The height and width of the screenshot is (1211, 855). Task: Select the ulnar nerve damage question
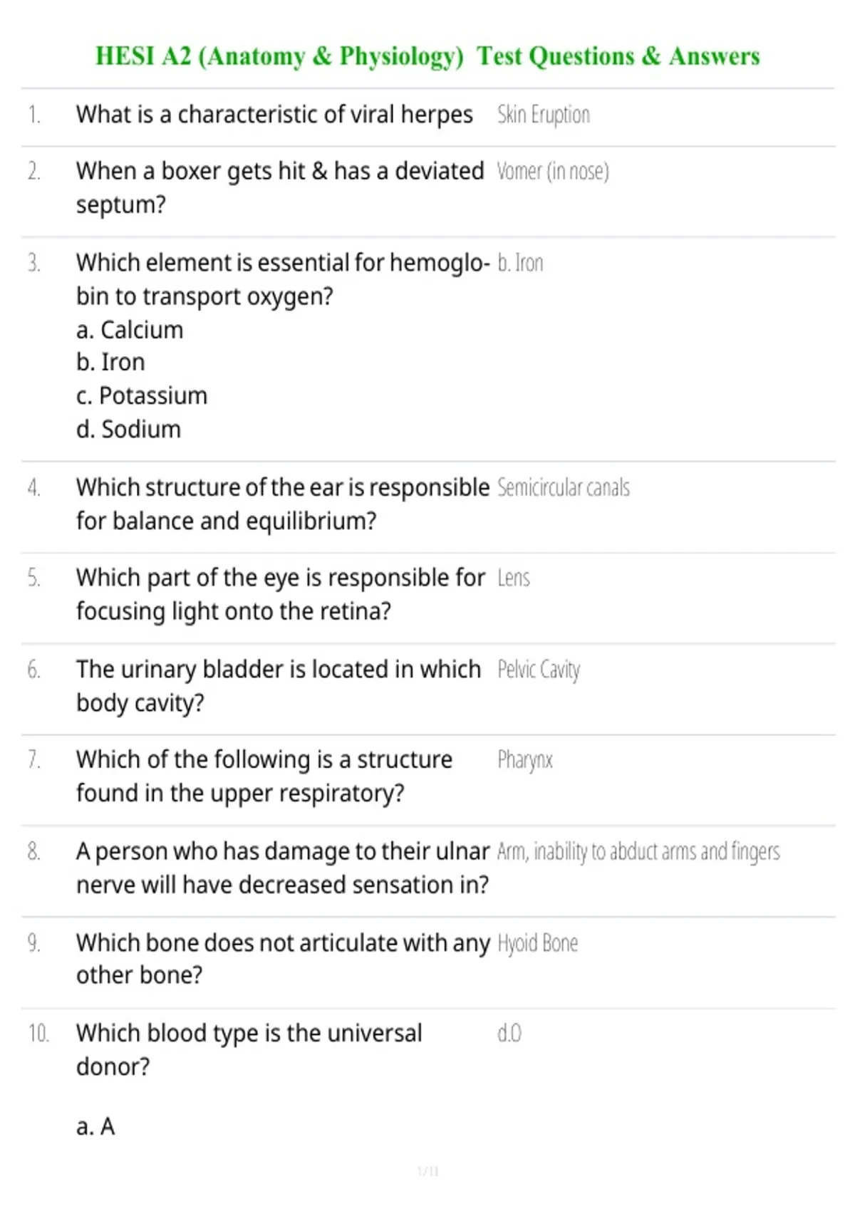click(x=283, y=868)
